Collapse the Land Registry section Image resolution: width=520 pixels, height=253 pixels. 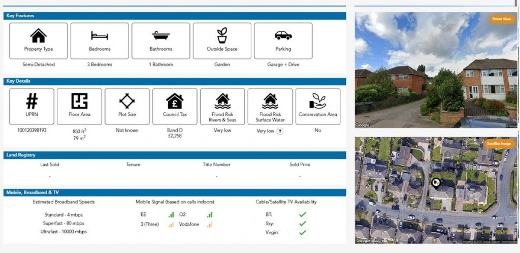[x=173, y=155]
